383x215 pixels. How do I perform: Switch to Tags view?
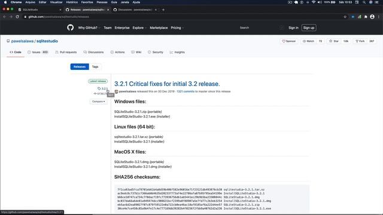coord(95,66)
